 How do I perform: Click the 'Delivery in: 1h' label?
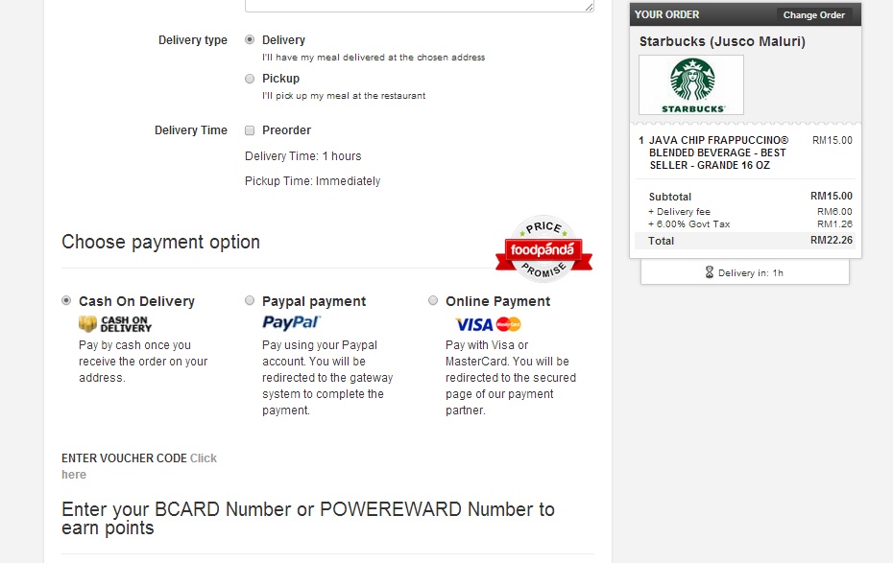click(x=751, y=273)
